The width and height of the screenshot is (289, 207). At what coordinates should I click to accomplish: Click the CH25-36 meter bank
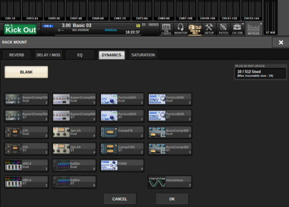point(54,10)
